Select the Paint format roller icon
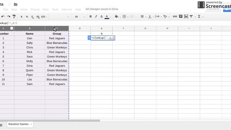Viewport: 231px width, 130px height. (14, 17)
